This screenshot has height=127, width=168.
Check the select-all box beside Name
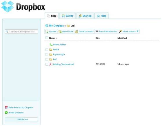point(47,38)
